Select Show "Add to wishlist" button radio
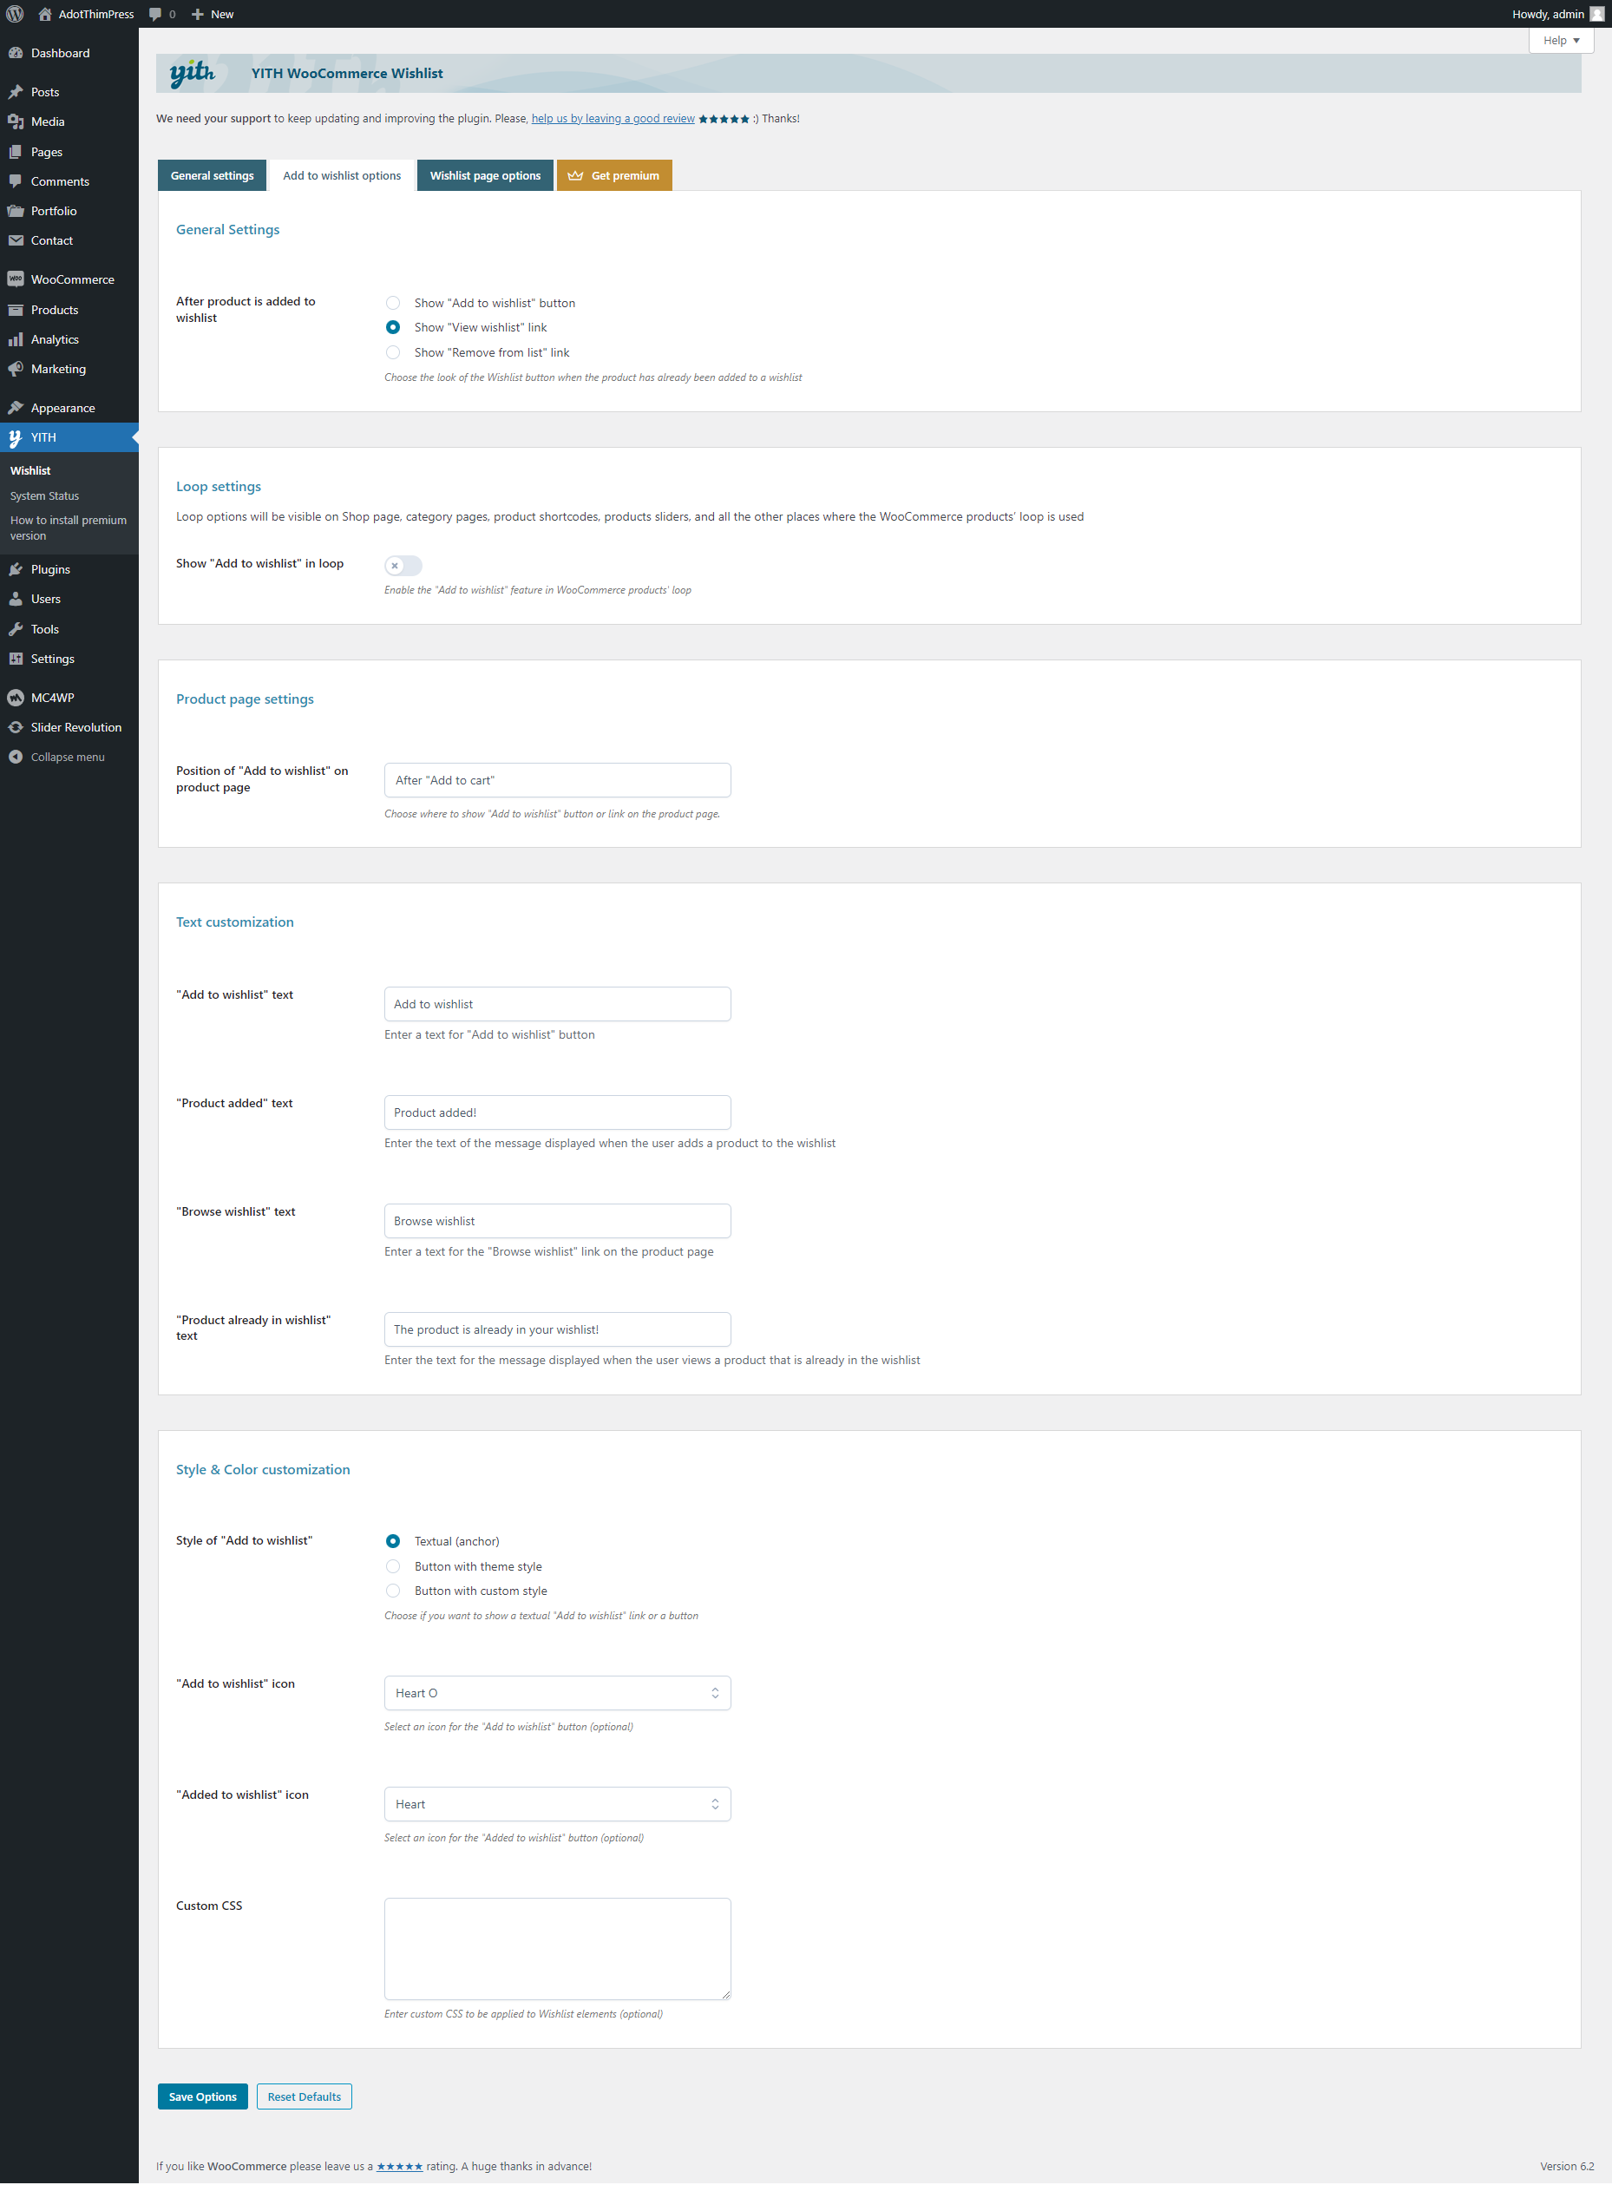This screenshot has width=1612, height=2185. point(392,303)
